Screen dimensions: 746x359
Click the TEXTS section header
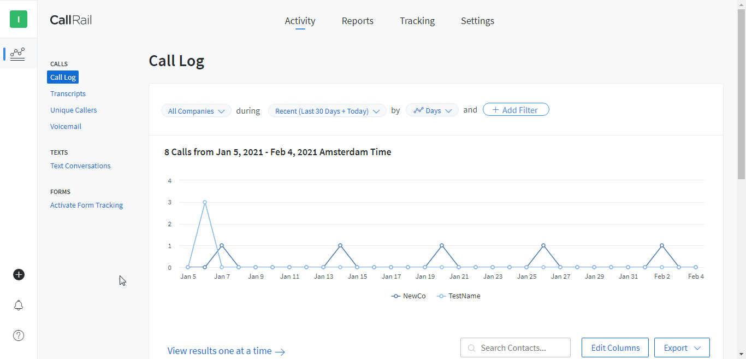click(59, 152)
